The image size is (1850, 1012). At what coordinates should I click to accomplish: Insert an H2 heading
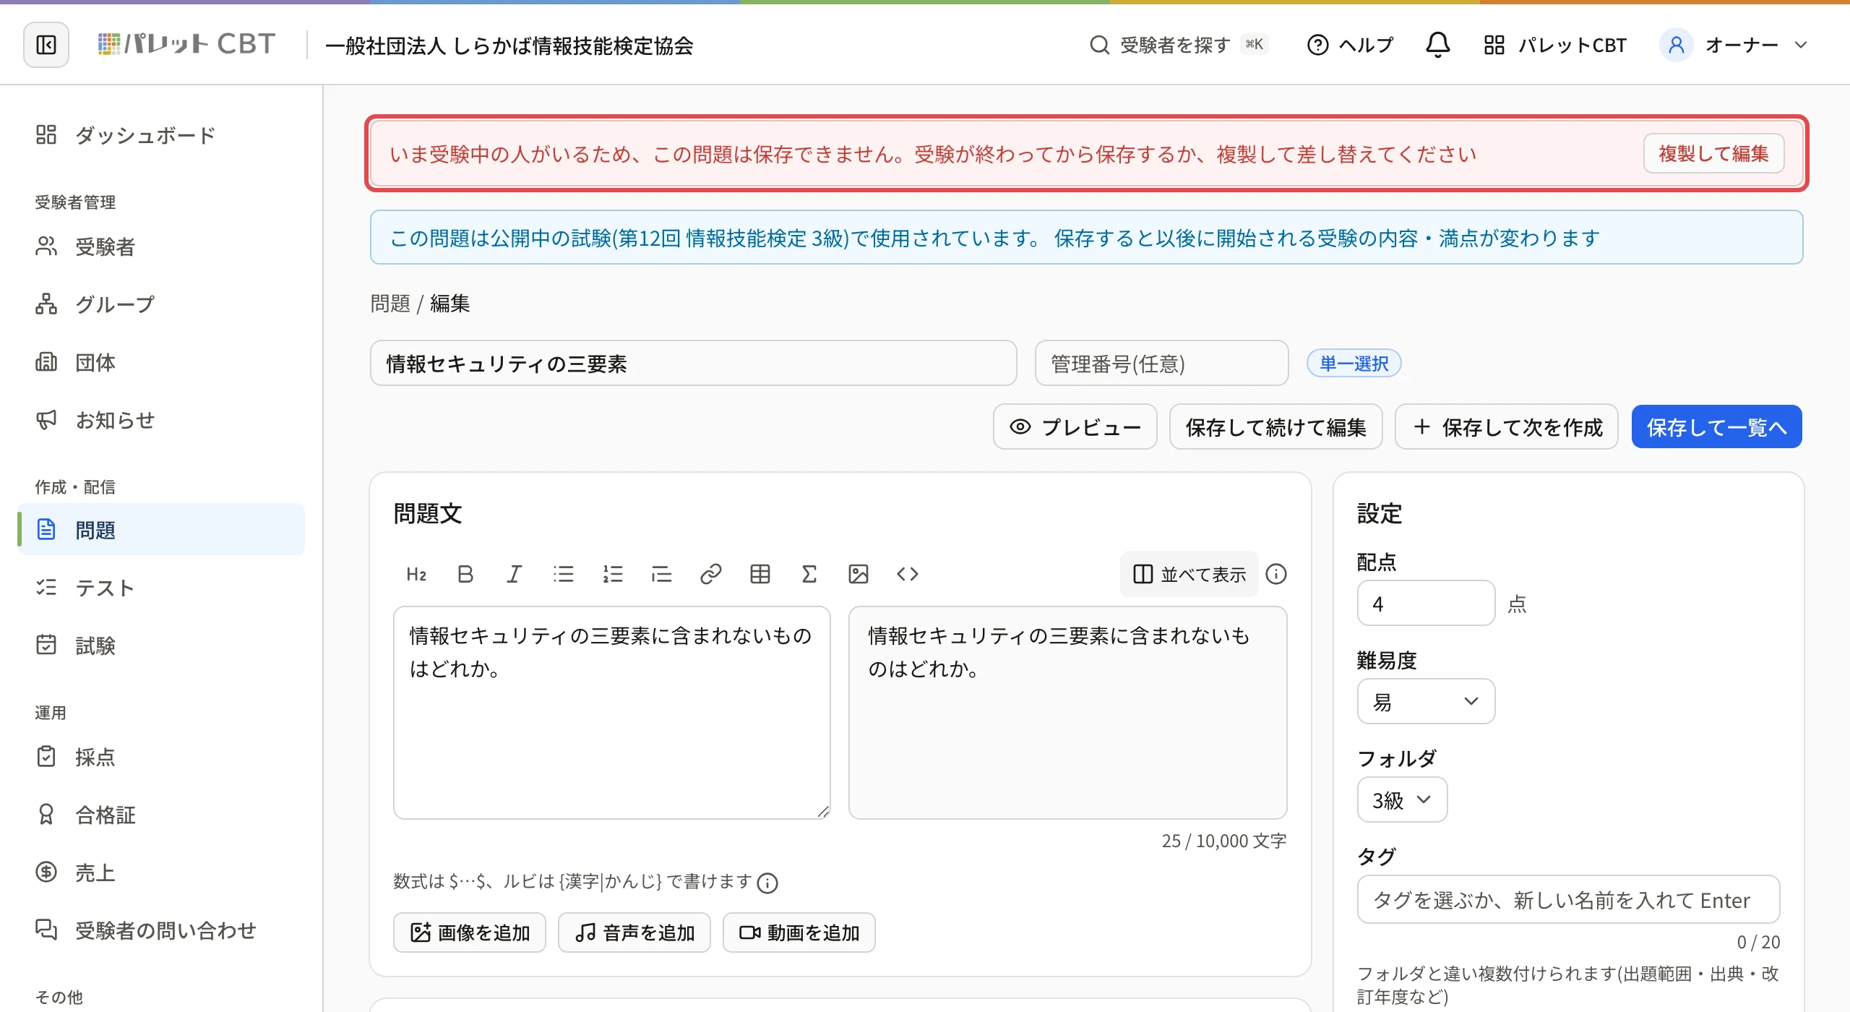(x=416, y=574)
